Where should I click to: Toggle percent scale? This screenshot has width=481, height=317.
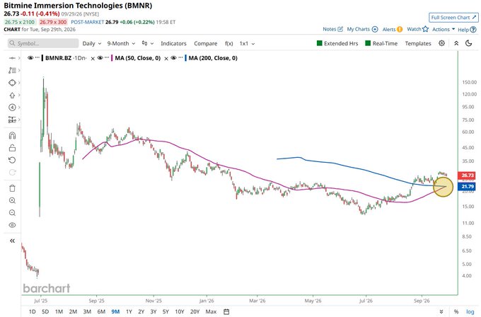456,311
